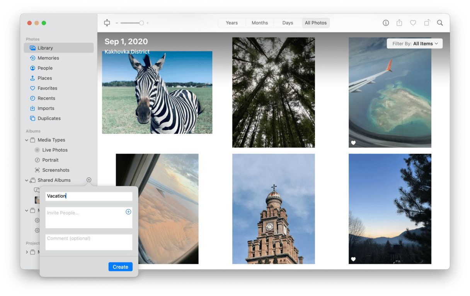
Task: Switch to the Years tab
Action: [x=232, y=23]
